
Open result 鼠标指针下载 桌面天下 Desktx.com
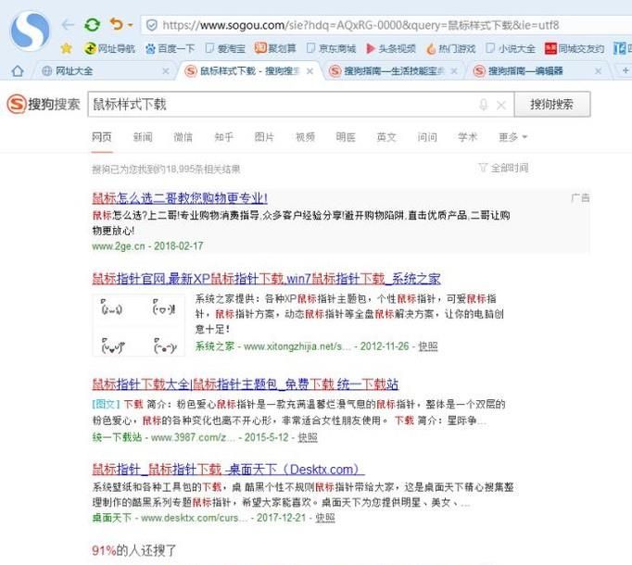click(x=228, y=470)
